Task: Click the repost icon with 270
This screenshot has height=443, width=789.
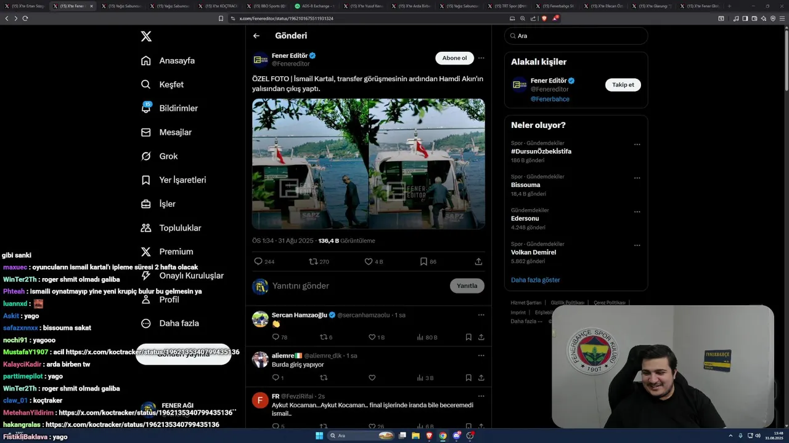Action: point(313,261)
